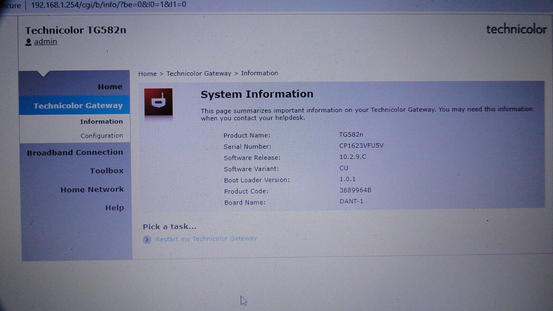
Task: Open Configuration submenu item
Action: pyautogui.click(x=102, y=136)
